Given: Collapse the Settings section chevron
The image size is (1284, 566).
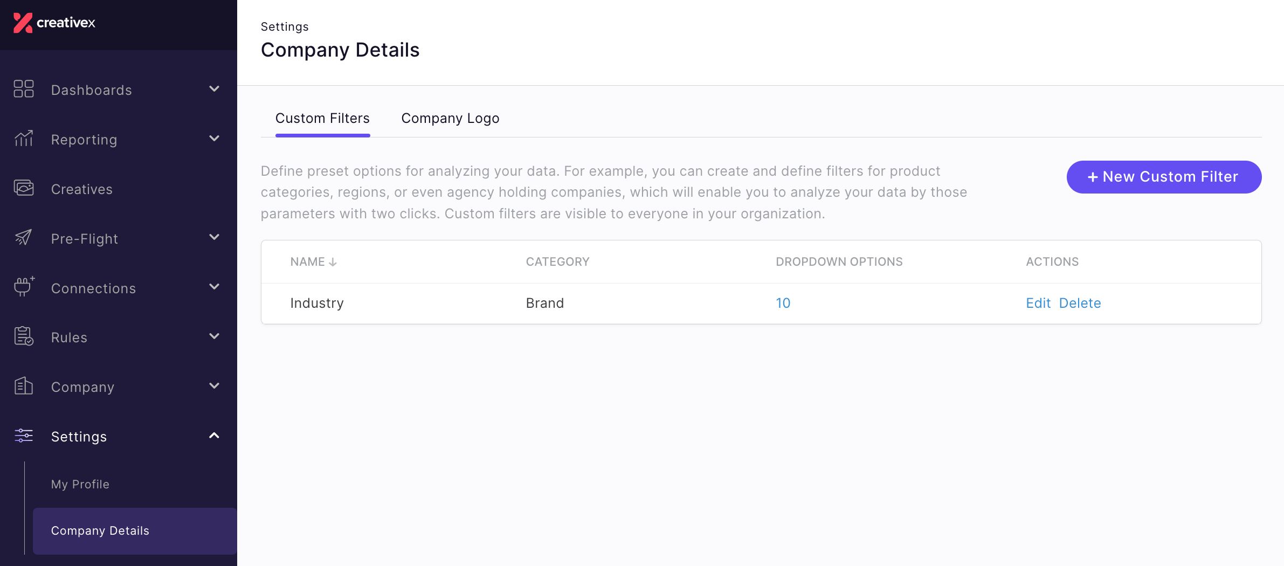Looking at the screenshot, I should click(x=214, y=436).
